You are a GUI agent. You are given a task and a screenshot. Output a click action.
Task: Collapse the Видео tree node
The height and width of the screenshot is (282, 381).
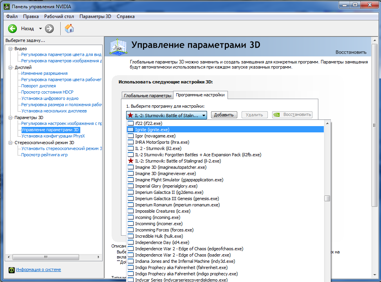[11, 49]
